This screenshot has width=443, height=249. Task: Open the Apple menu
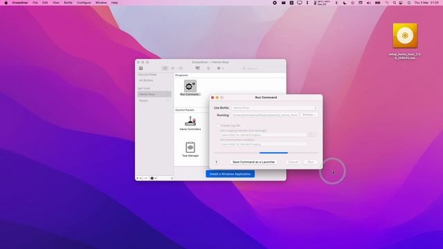(6, 3)
